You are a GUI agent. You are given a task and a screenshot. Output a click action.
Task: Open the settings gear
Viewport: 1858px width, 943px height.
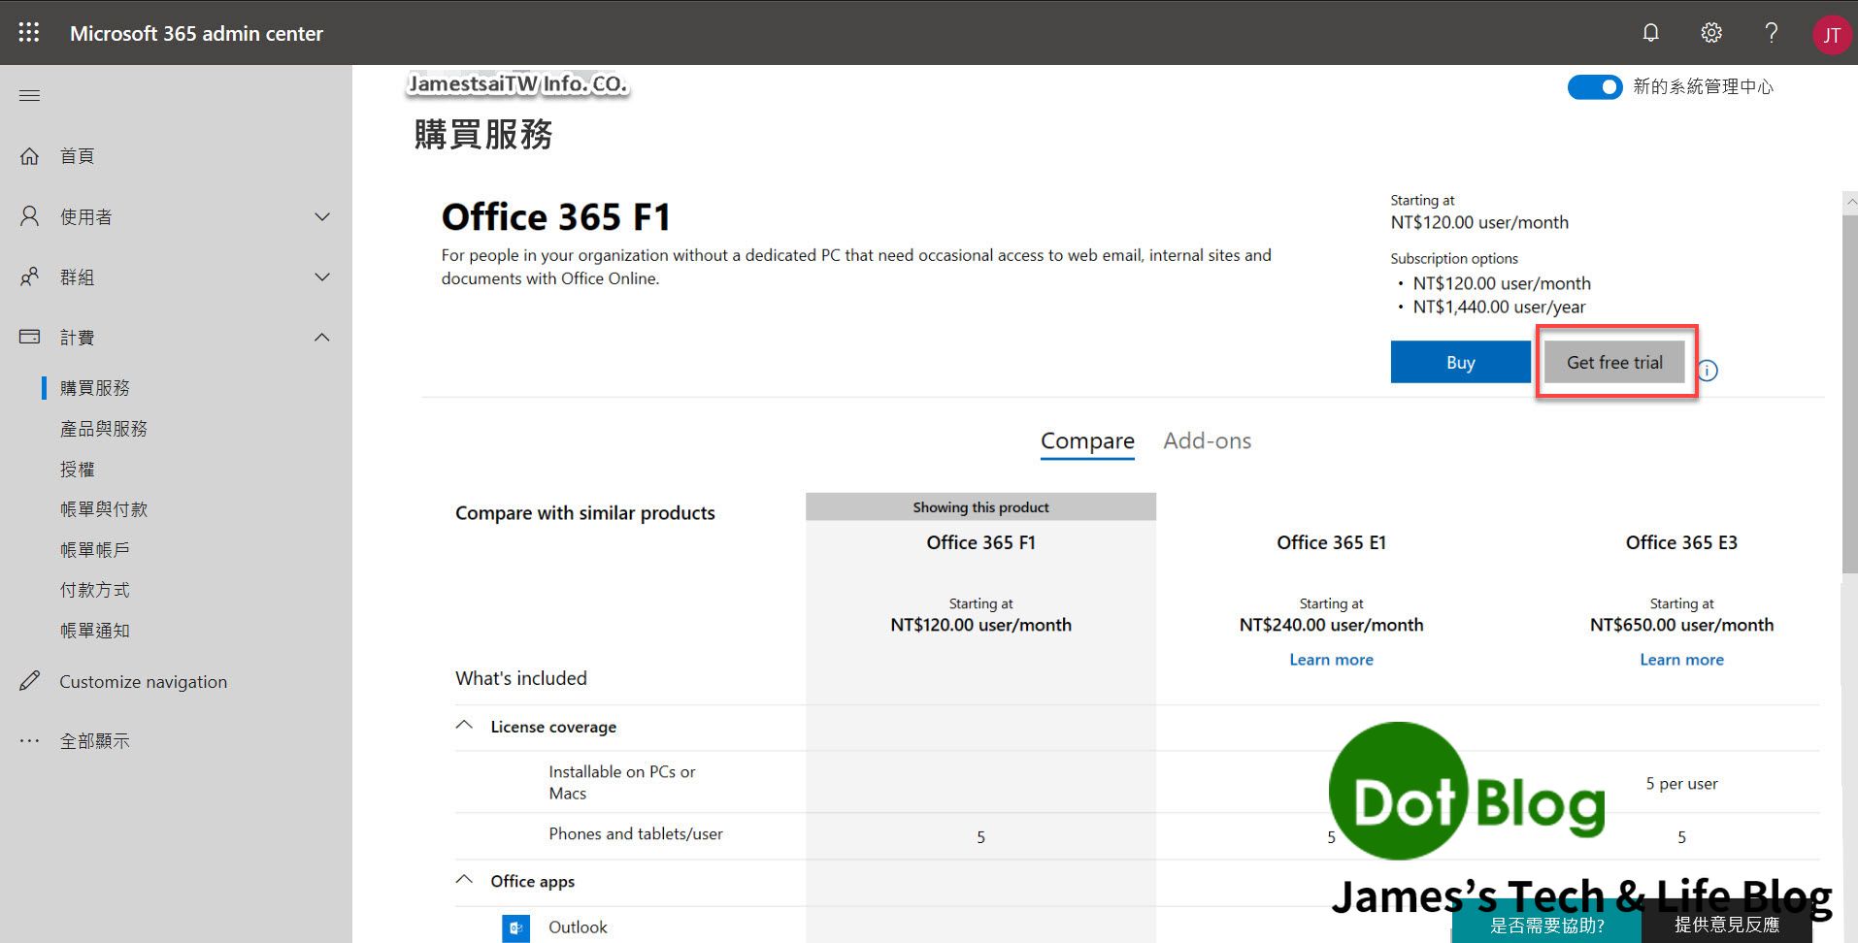1711,33
